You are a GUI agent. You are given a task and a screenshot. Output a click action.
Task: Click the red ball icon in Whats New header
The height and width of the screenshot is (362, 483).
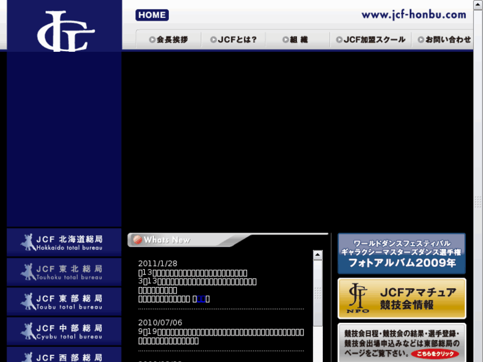click(x=138, y=240)
